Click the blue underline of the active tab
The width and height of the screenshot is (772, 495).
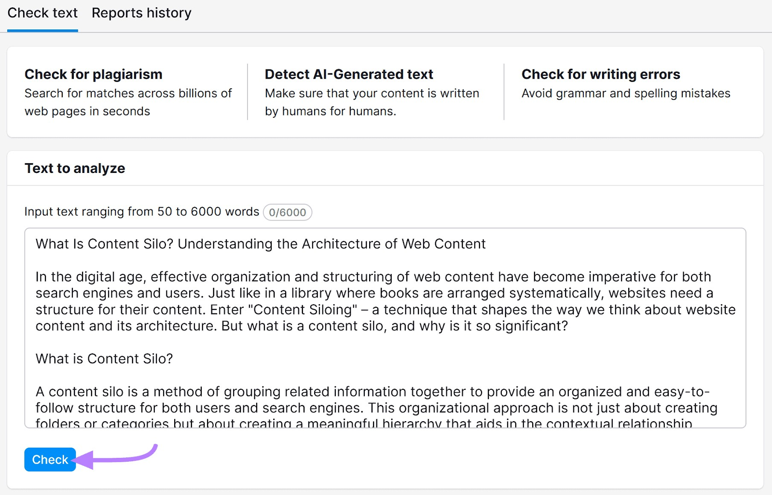[x=42, y=30]
